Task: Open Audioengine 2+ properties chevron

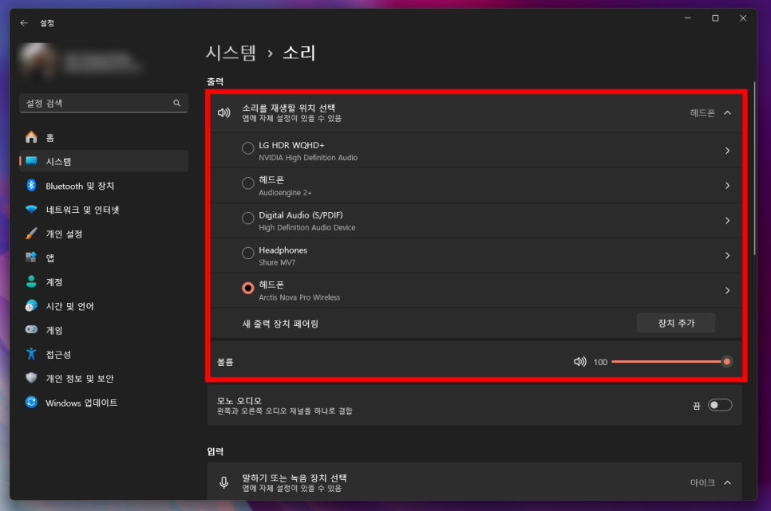Action: pos(728,186)
